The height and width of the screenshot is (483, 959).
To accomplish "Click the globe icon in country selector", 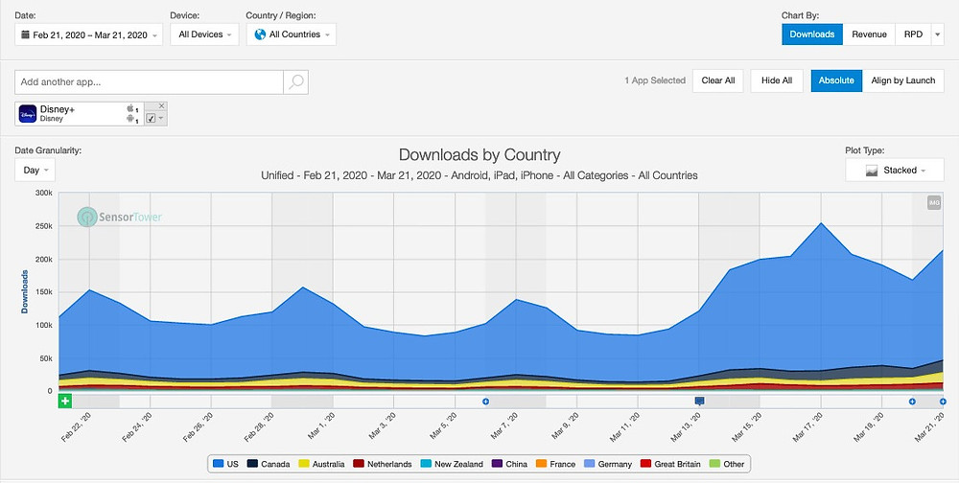I will point(260,34).
